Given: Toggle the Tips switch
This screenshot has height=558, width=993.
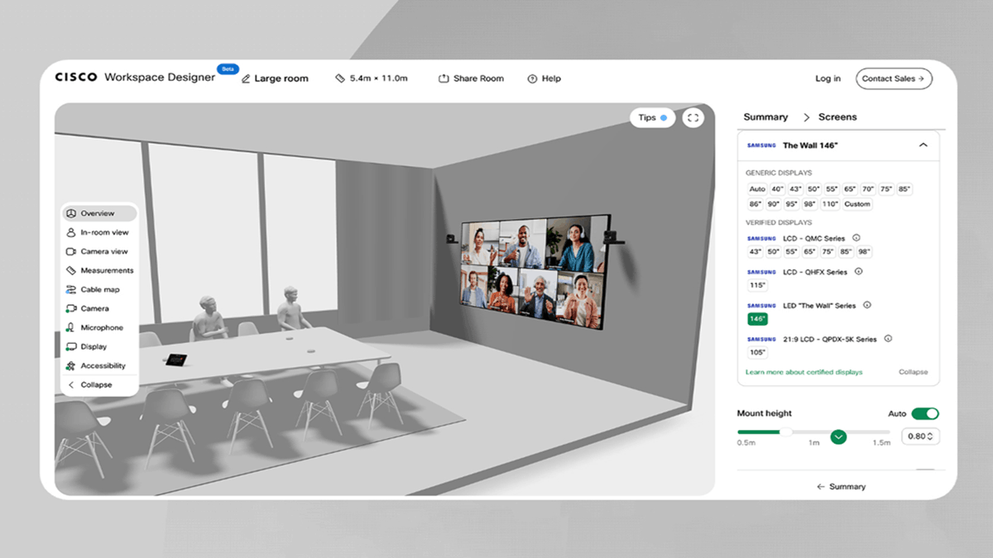Looking at the screenshot, I should 652,117.
